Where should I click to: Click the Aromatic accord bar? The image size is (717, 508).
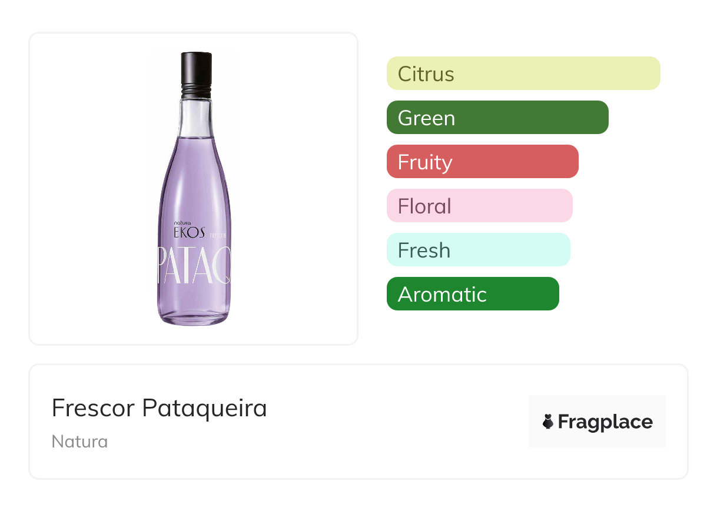point(472,294)
